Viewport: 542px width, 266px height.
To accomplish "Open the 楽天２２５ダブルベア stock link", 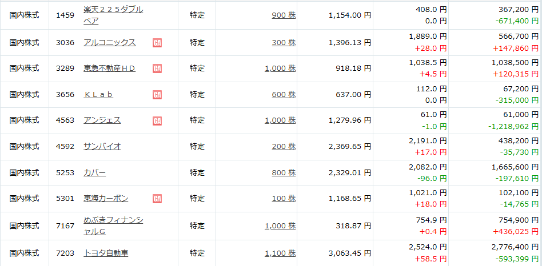I will pyautogui.click(x=113, y=15).
